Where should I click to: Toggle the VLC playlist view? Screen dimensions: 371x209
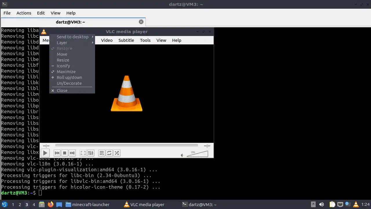pos(101,153)
